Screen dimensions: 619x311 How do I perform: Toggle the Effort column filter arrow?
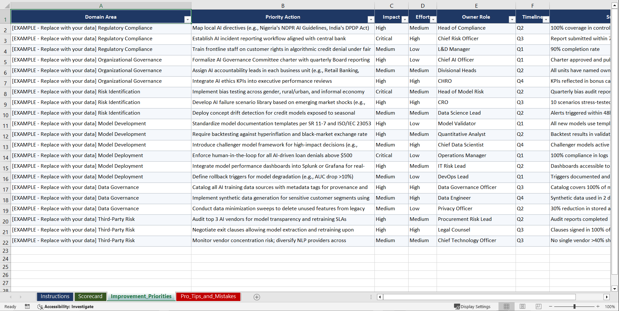(433, 19)
